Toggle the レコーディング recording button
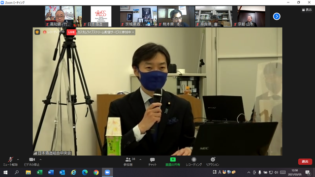 (193, 162)
